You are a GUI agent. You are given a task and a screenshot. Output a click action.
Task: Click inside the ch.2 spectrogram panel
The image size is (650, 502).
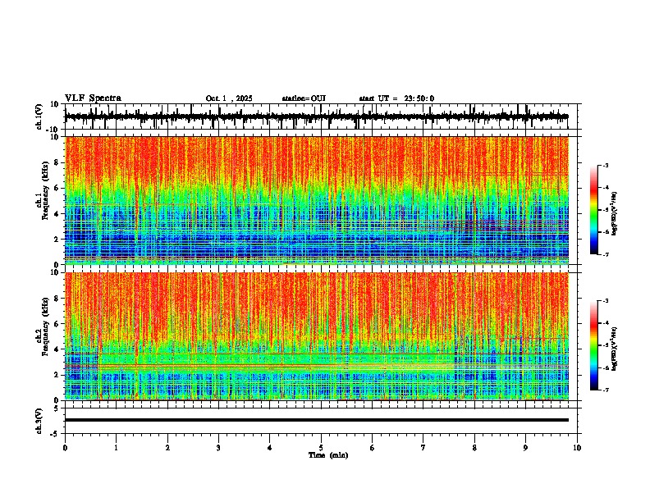(316, 336)
